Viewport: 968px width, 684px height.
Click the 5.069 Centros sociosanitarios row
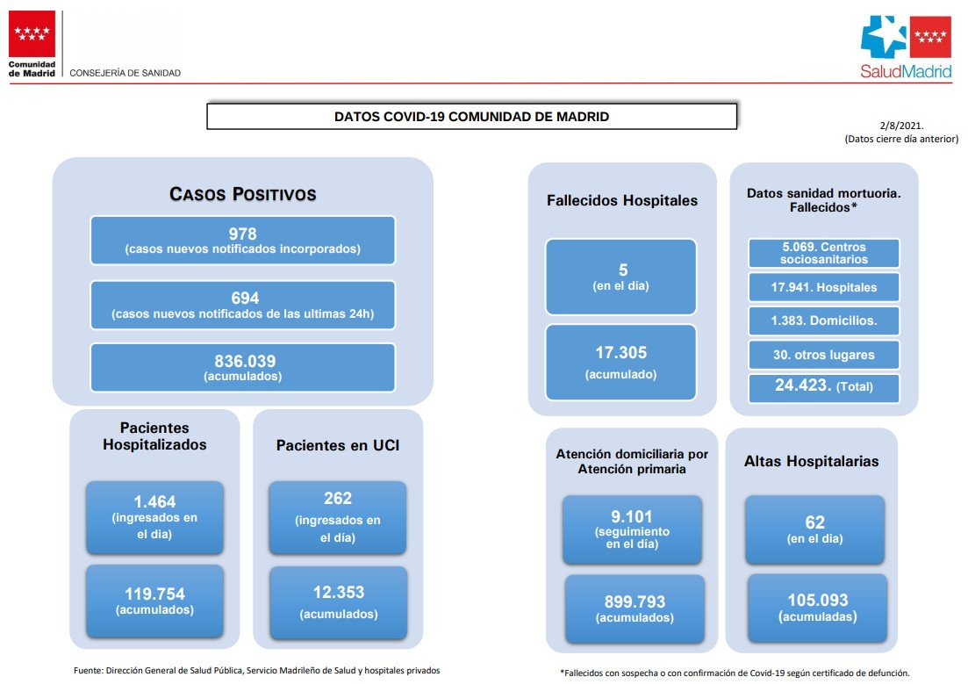824,254
